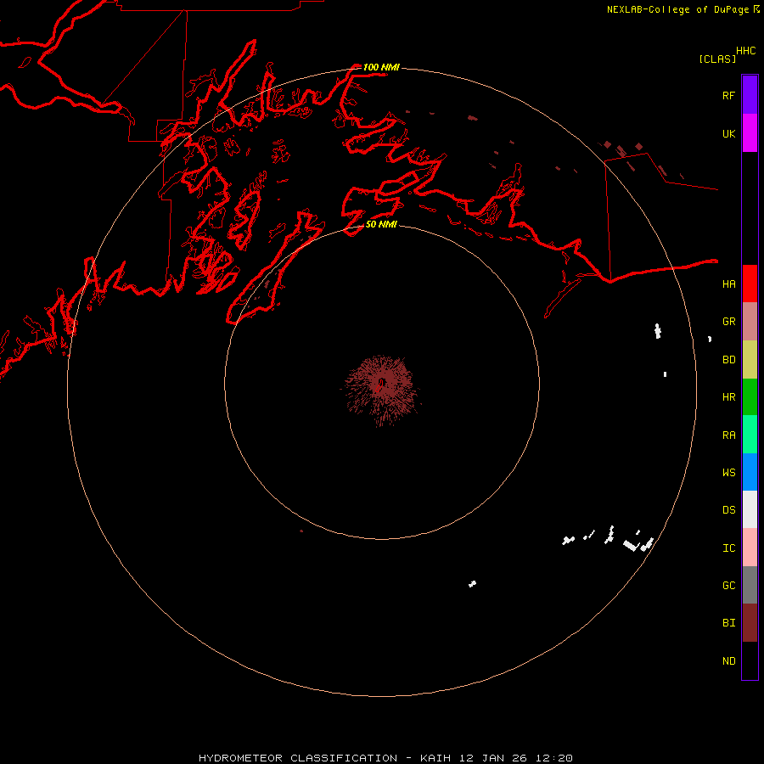Screen dimensions: 764x764
Task: Click the HR green legend swatch
Action: coord(750,397)
